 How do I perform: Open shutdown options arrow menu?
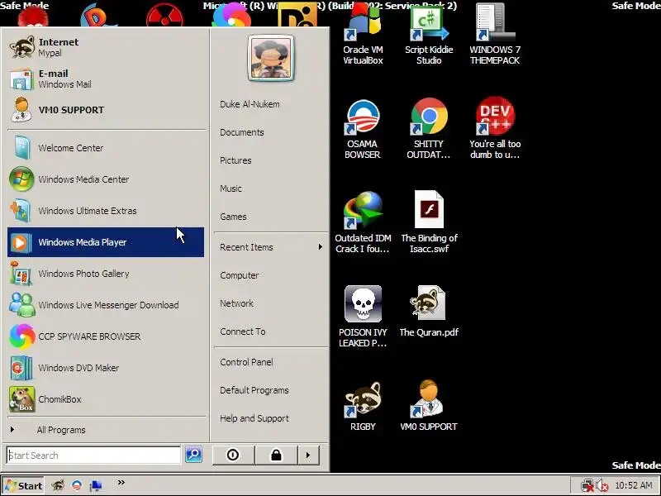308,455
